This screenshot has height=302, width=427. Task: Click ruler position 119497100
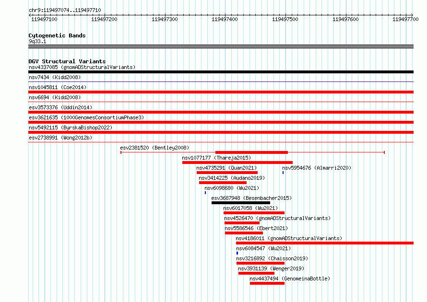coord(45,19)
